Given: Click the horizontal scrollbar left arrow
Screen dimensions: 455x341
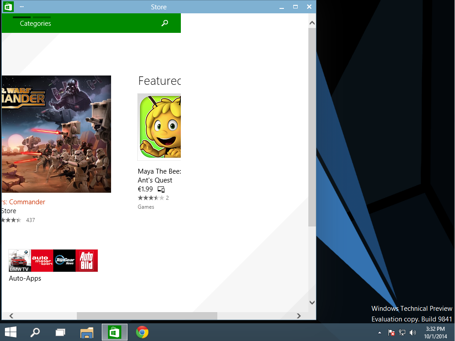Looking at the screenshot, I should coord(11,316).
